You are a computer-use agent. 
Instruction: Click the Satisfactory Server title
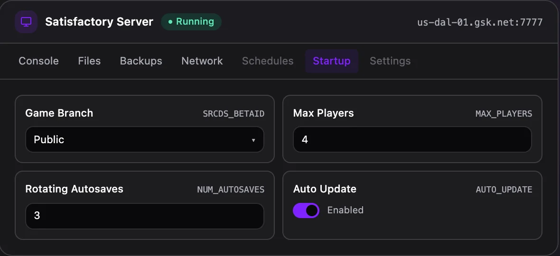click(99, 22)
